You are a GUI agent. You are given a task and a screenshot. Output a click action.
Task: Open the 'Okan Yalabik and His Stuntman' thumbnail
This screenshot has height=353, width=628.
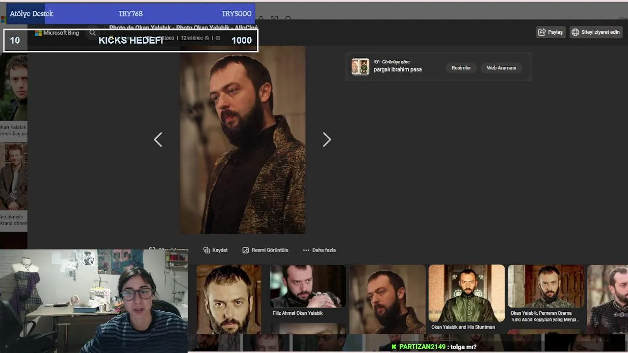(x=467, y=293)
